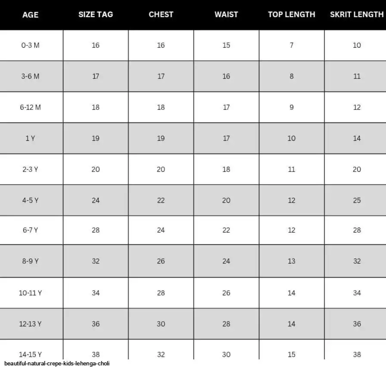Select the 10-11 Y age cell
Screen dimensions: 386x368
30,293
